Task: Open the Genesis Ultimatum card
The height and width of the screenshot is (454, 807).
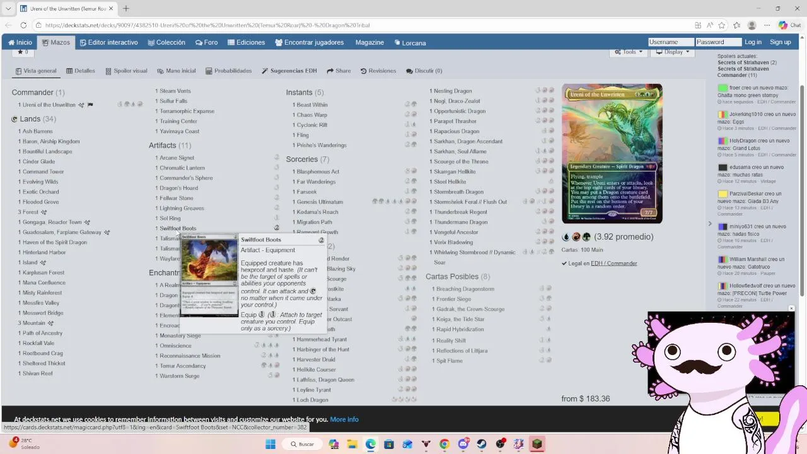Action: [320, 202]
